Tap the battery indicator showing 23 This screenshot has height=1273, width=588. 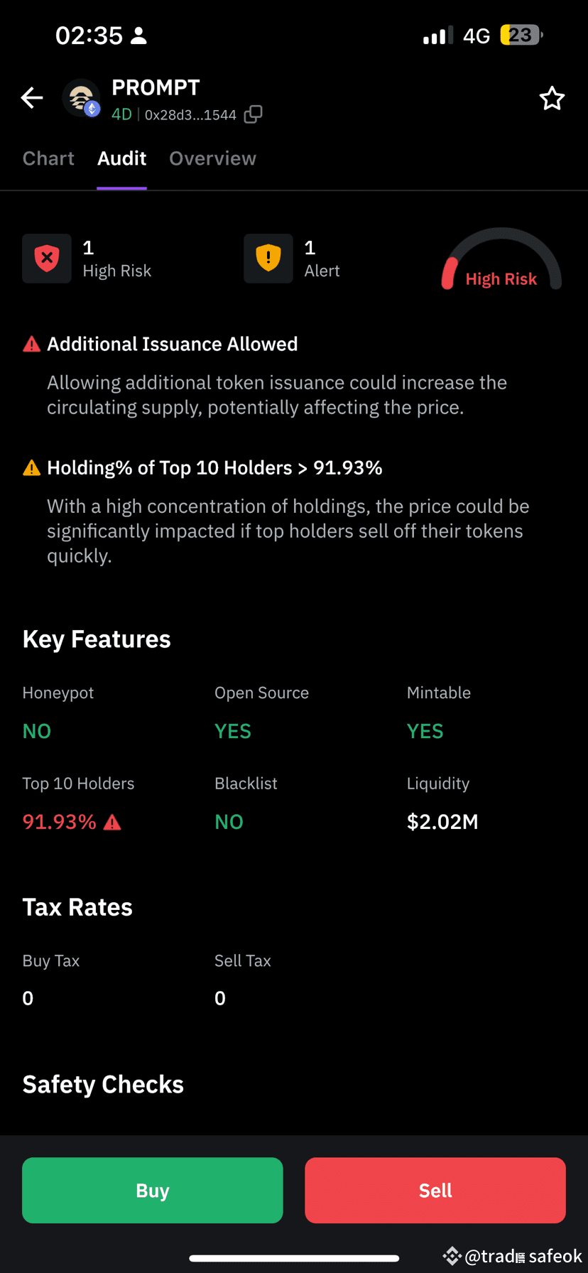[x=521, y=34]
